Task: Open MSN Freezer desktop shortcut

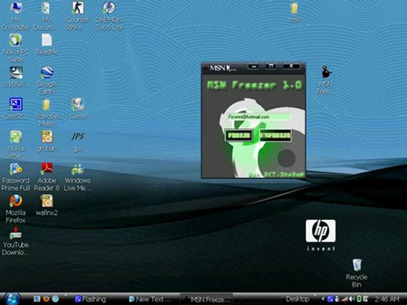Action: click(326, 80)
